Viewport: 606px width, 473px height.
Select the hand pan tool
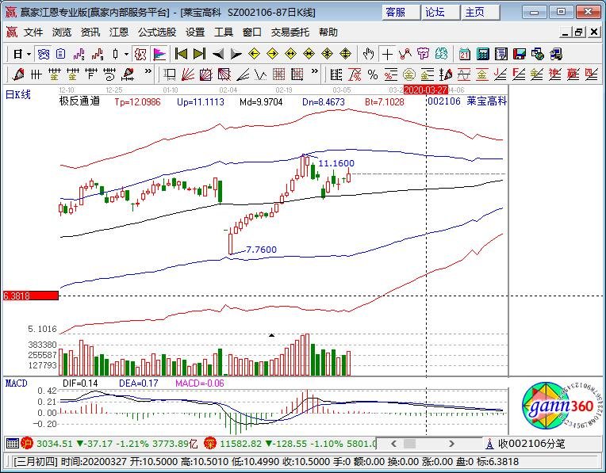368,54
